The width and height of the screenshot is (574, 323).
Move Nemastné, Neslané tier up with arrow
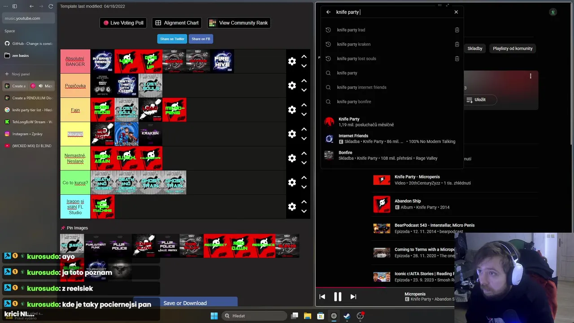pyautogui.click(x=304, y=153)
